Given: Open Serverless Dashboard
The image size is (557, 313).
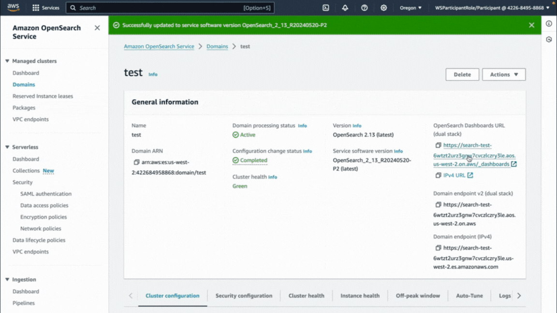Looking at the screenshot, I should coord(26,159).
